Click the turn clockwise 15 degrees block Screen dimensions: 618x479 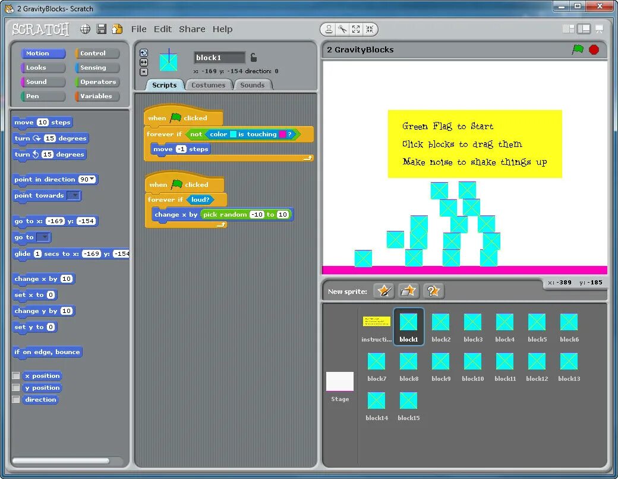(51, 139)
